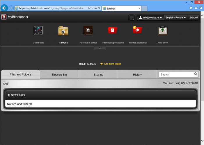Open the address bar dropdown arrow
204x145 pixels.
(92, 8)
